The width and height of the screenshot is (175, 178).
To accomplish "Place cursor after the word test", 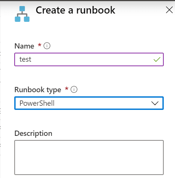I will click(x=32, y=59).
